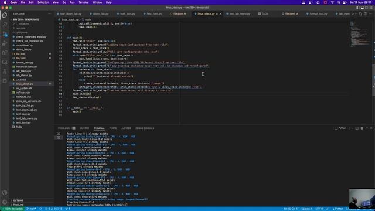Open README.md in explorer
The width and height of the screenshot is (375, 211).
tap(23, 97)
